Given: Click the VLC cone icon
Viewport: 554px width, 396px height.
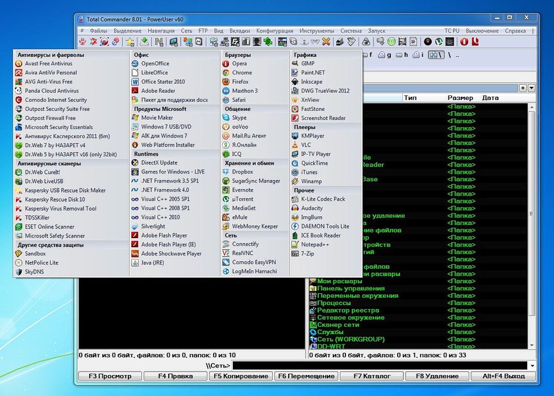Looking at the screenshot, I should [295, 145].
